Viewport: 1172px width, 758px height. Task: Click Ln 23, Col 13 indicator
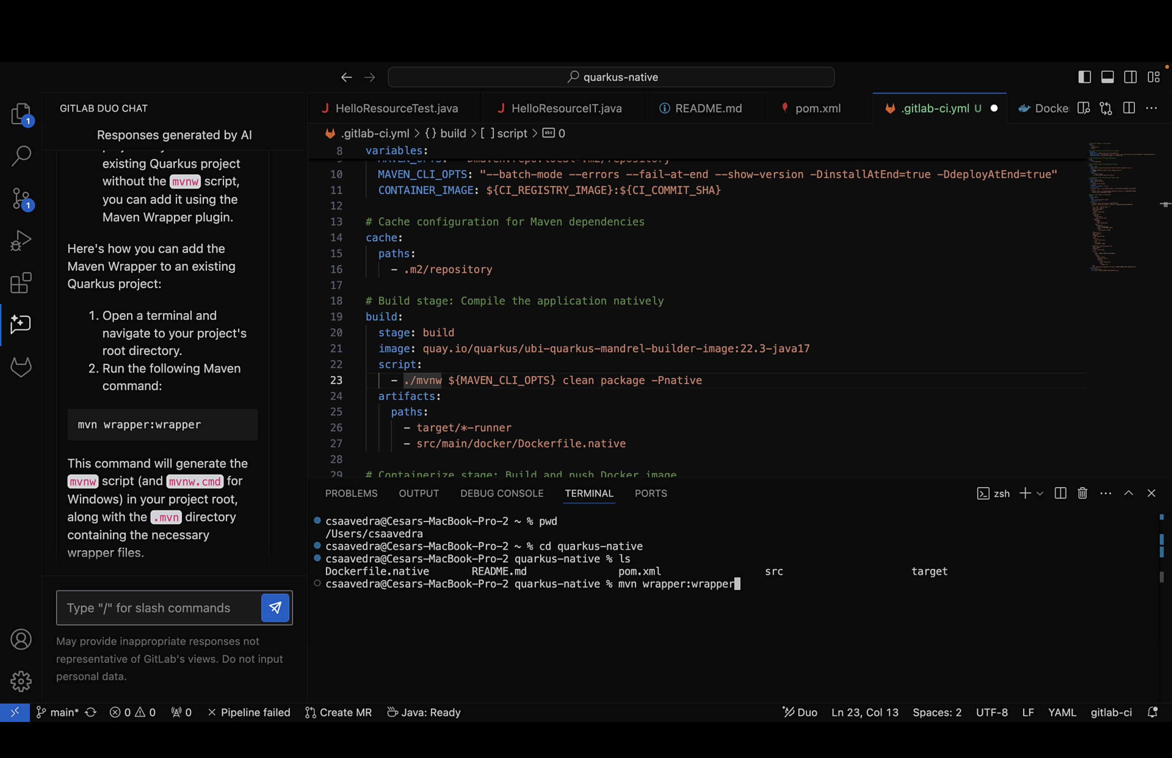[x=865, y=712]
